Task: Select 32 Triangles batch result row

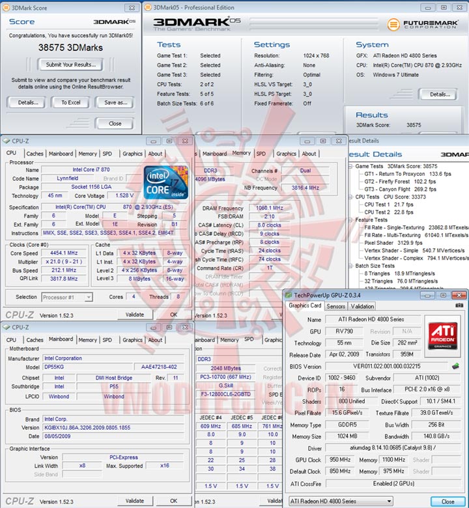Action: [401, 281]
